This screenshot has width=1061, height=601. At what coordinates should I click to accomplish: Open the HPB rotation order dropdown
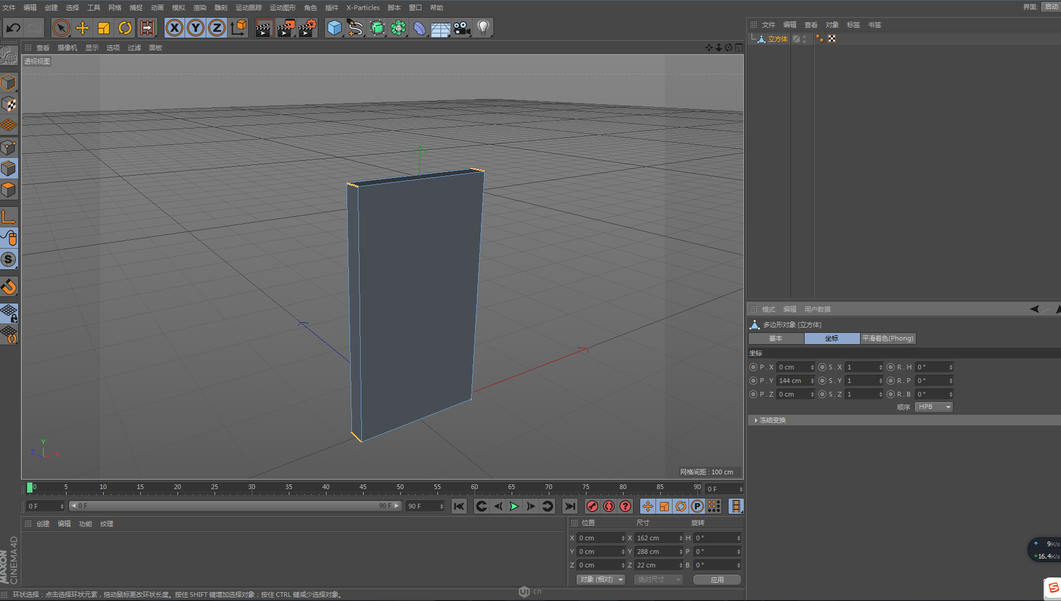(x=934, y=407)
